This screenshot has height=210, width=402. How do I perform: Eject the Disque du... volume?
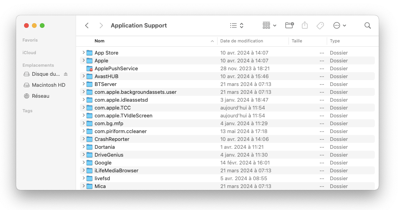[x=66, y=74]
